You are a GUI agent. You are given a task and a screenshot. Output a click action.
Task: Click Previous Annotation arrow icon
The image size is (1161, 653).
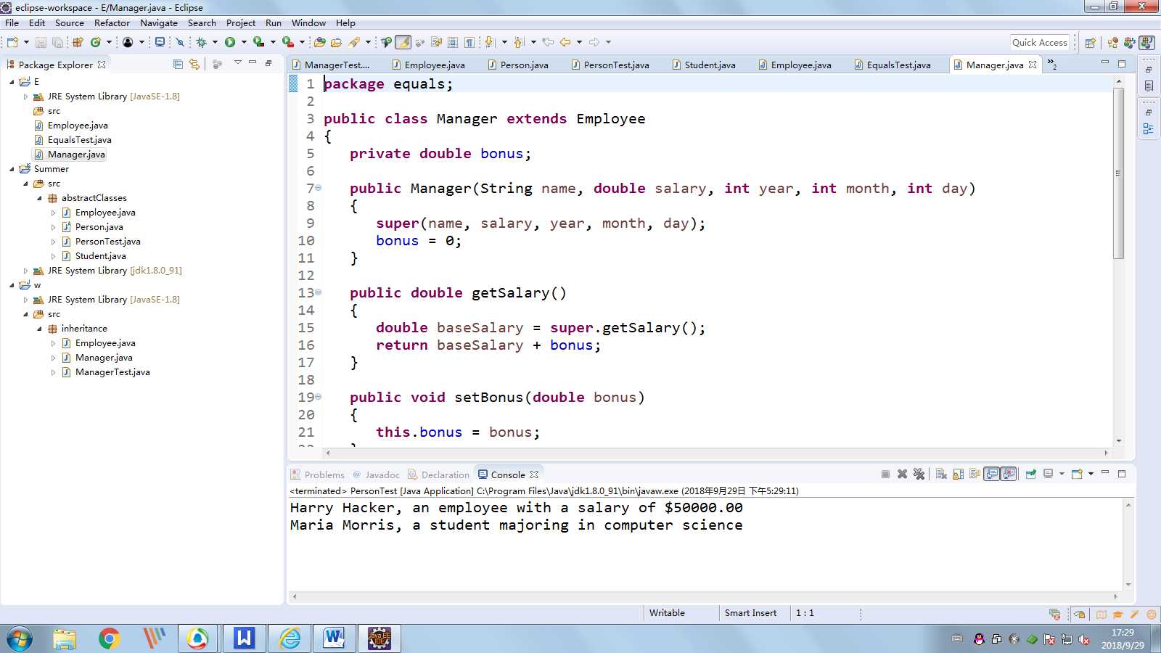(x=518, y=42)
